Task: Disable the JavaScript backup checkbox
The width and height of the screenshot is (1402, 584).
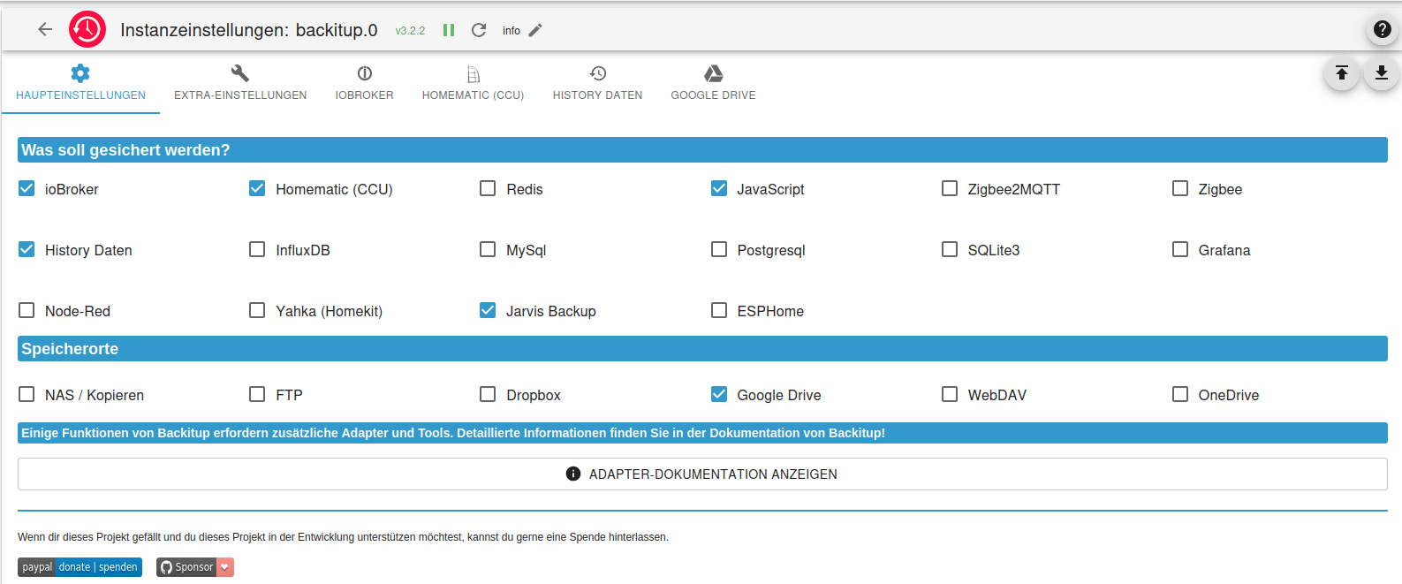Action: pyautogui.click(x=719, y=188)
